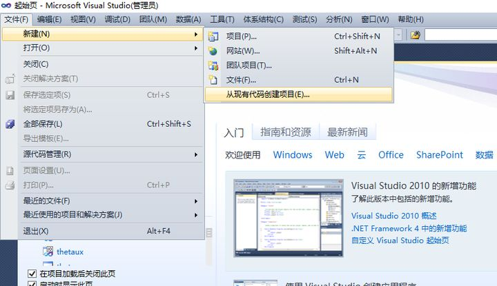Image resolution: width=497 pixels, height=286 pixels.
Task: Click the Page Setup icon
Action: [10, 171]
